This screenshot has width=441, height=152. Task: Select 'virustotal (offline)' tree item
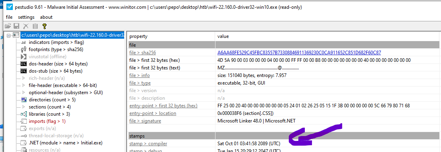(48, 57)
